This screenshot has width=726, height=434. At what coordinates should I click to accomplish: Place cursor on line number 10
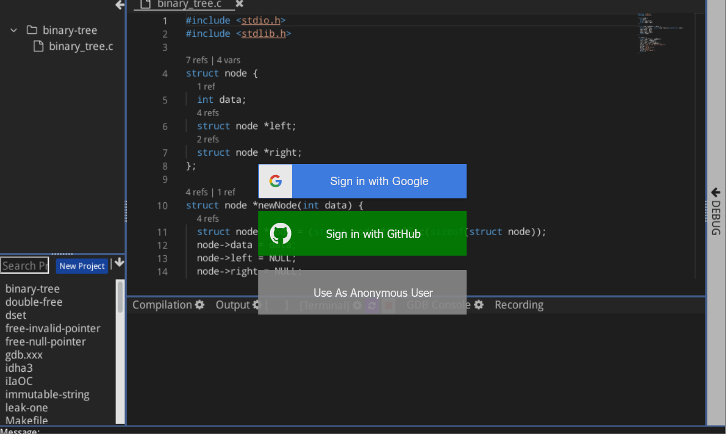162,206
